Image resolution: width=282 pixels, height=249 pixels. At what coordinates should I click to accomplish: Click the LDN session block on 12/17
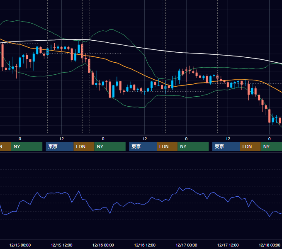250,146
